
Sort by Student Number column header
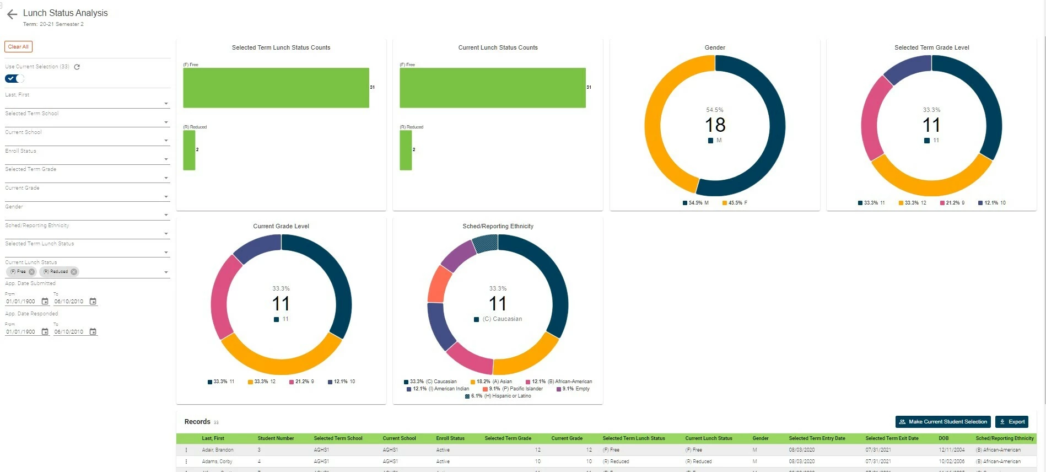click(276, 438)
